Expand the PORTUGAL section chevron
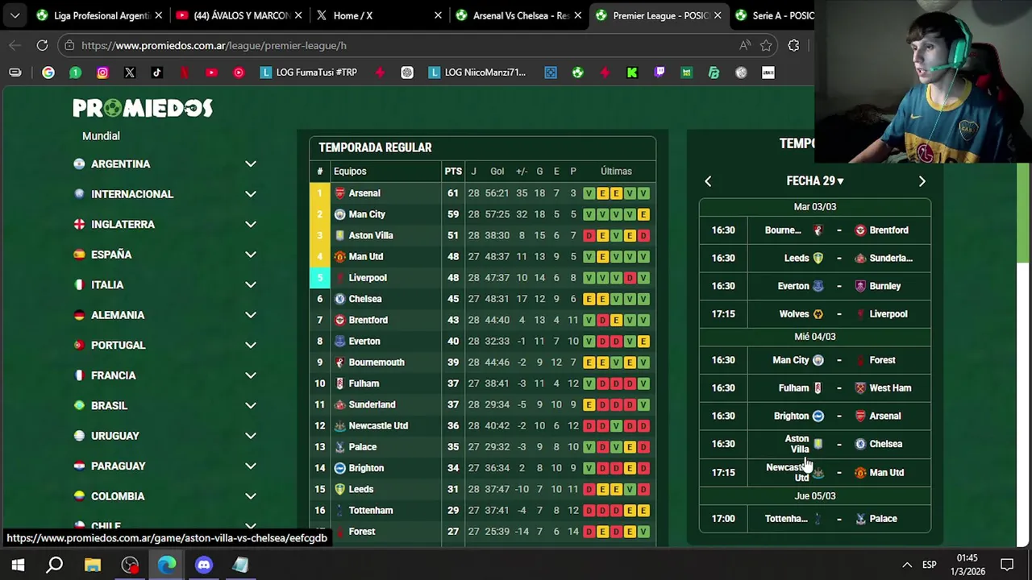Screen dimensions: 1032x580 click(x=251, y=346)
